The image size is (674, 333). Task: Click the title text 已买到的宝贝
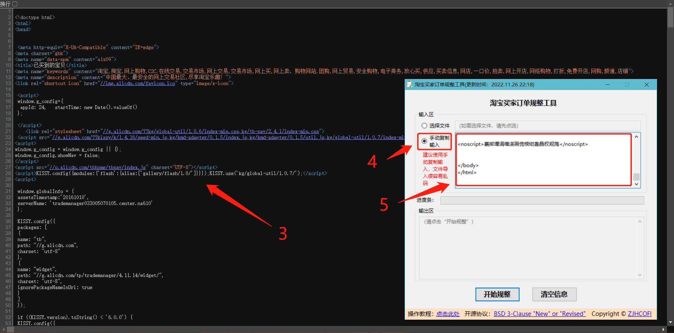pyautogui.click(x=50, y=65)
